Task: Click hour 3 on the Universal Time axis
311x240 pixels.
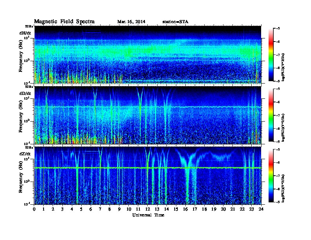Action: coord(62,209)
